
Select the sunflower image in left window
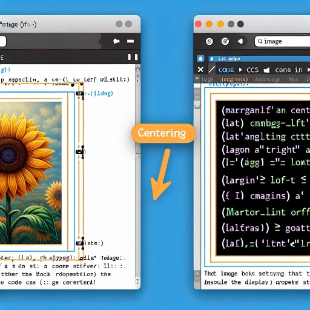31,173
